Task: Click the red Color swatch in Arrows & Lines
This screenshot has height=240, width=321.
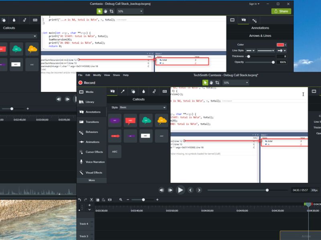Action: (x=280, y=45)
